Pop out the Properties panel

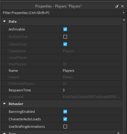coord(117,6)
